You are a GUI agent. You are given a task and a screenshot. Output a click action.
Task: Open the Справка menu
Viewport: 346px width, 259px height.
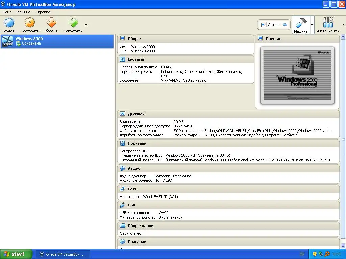pos(43,12)
